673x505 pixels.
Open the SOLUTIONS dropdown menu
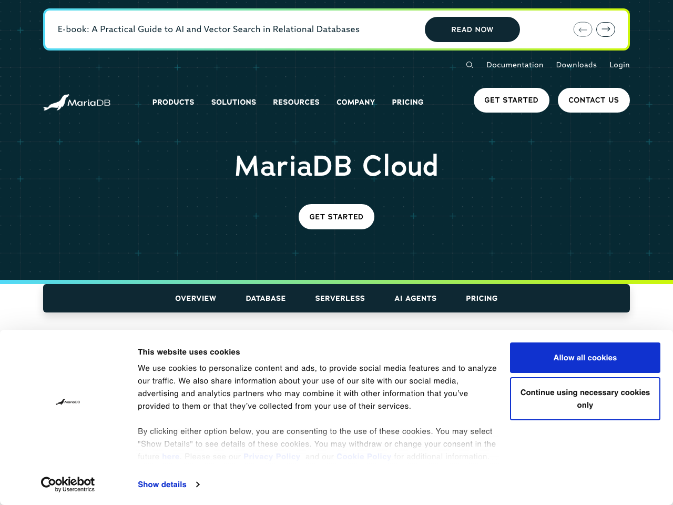tap(233, 102)
